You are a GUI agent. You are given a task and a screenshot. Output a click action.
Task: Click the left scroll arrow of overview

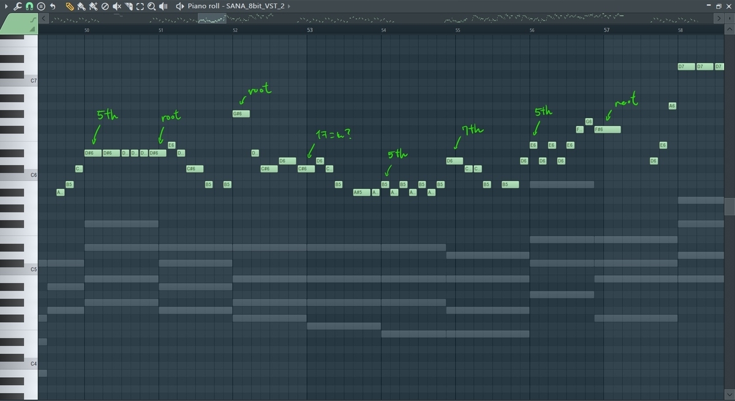(x=44, y=20)
